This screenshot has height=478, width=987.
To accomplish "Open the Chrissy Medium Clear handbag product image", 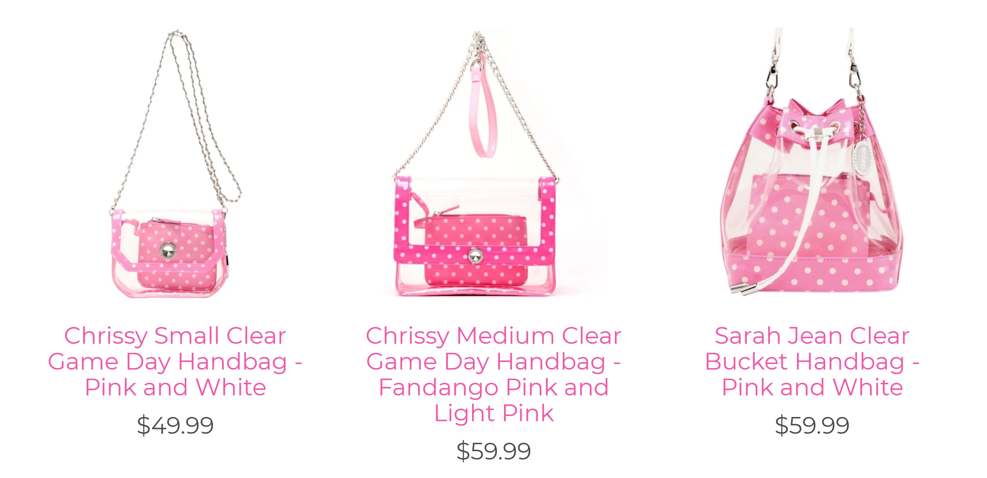I will [x=494, y=164].
